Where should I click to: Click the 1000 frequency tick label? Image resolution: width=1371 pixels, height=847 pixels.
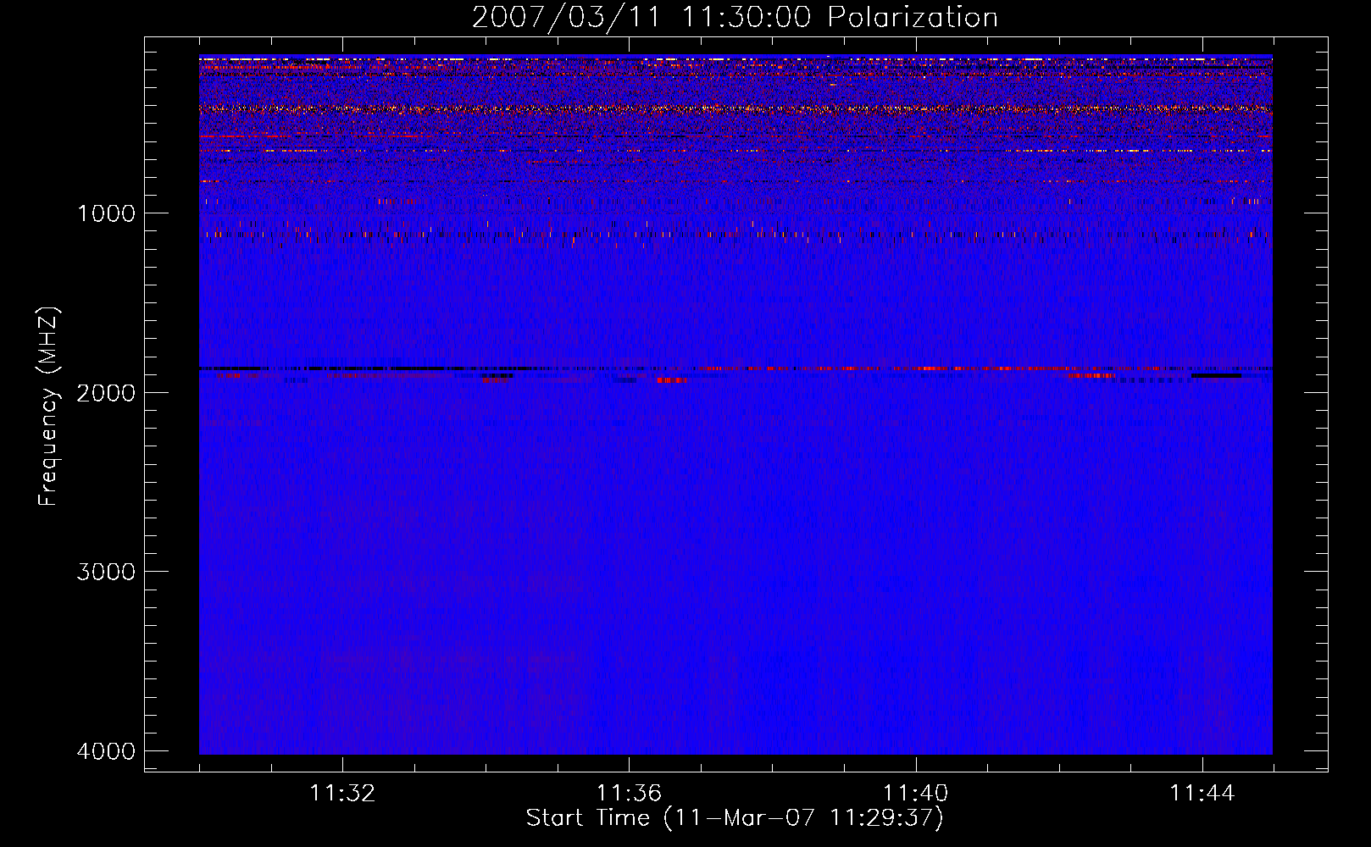(106, 213)
